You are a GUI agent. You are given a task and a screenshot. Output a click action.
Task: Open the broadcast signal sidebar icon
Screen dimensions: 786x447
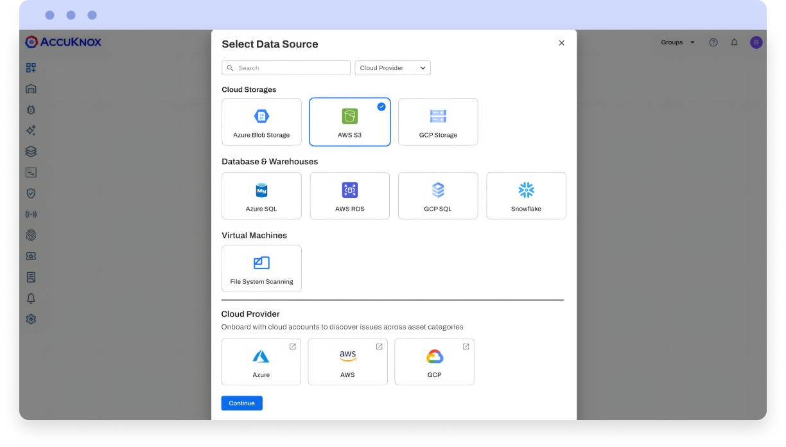(31, 214)
